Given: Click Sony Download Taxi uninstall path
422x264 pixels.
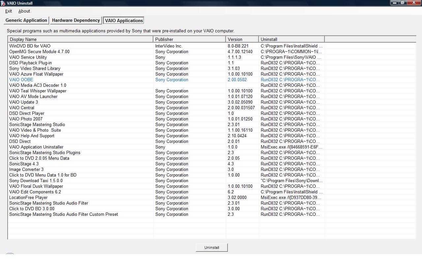Looking at the screenshot, I should [292, 181].
